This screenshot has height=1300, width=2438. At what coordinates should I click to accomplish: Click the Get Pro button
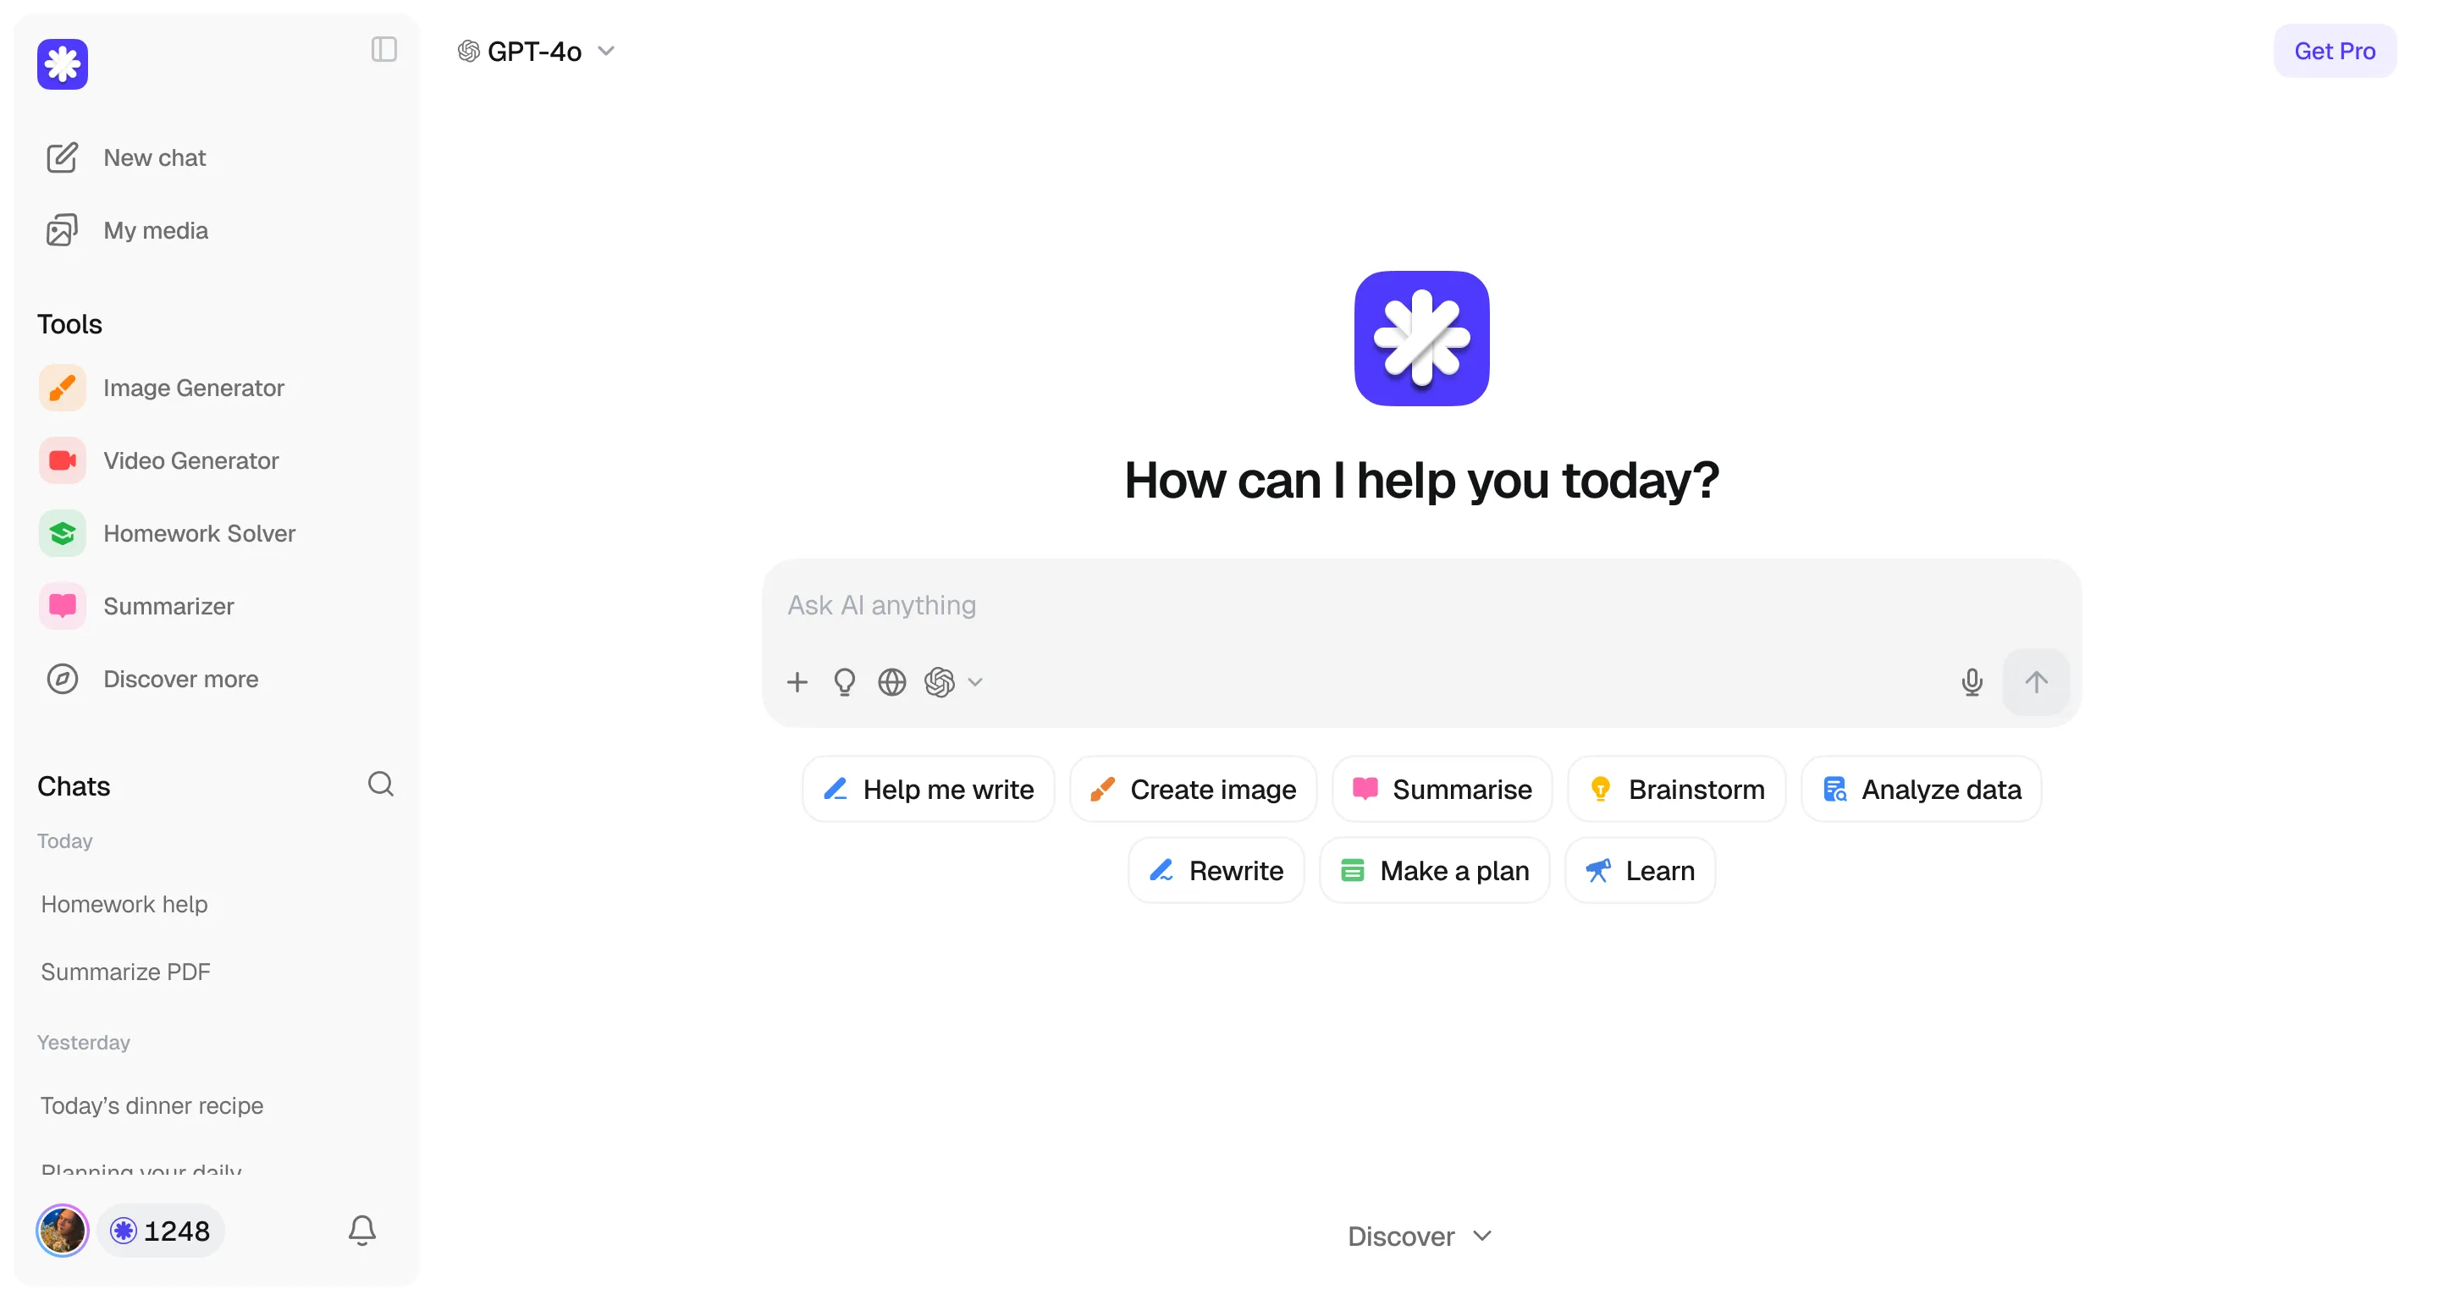coord(2334,50)
